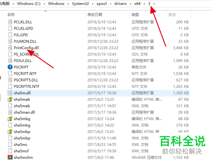212x160 pixels.
Task: Click the sha5mbp XML document icon
Action: (x=10, y=138)
